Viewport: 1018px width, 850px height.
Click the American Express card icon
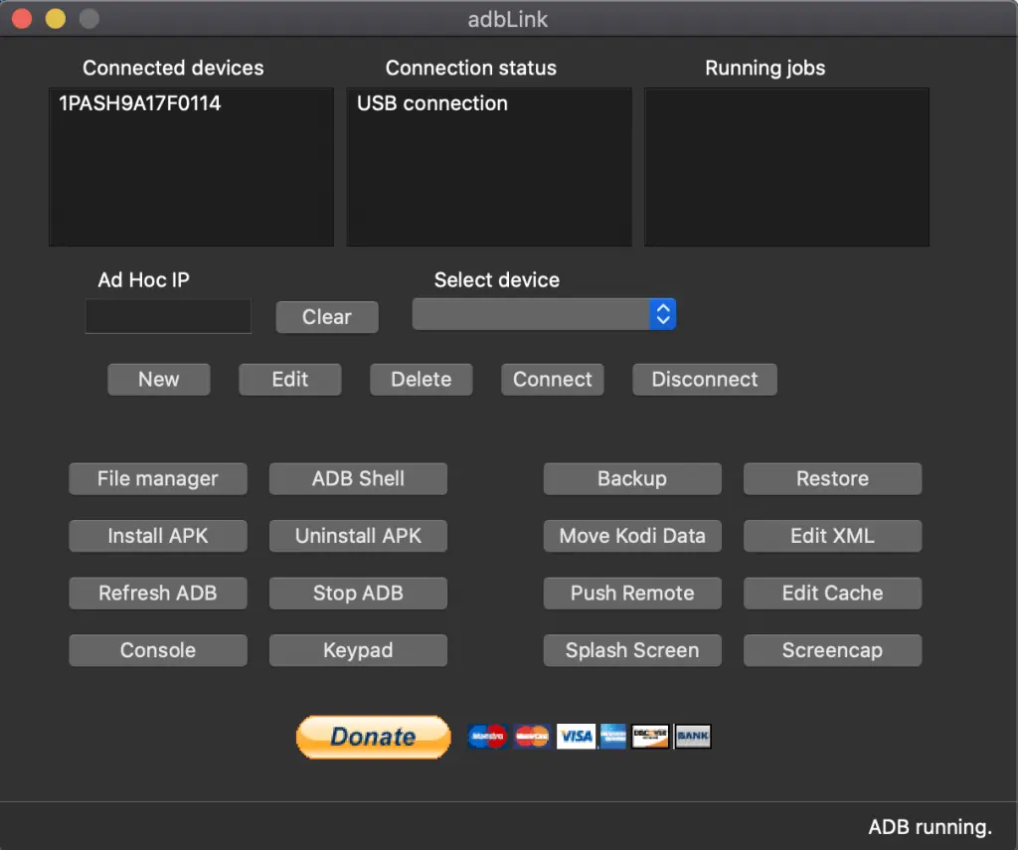coord(612,737)
